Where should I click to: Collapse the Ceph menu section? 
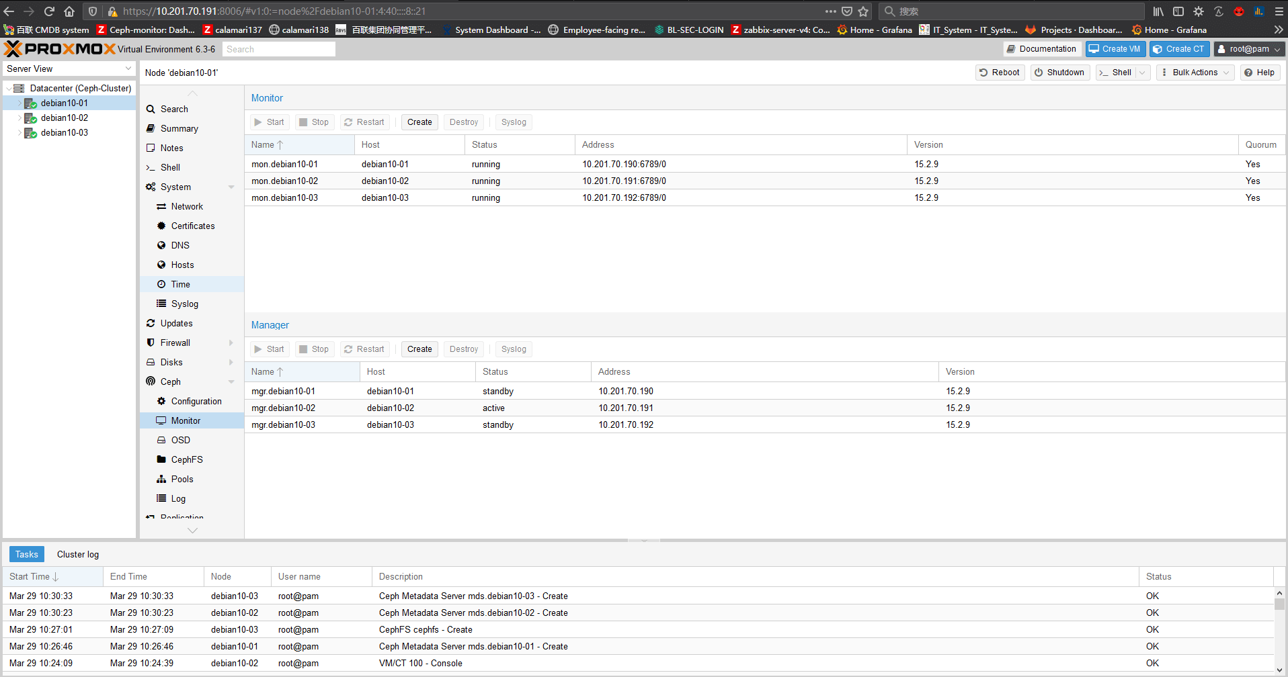(x=231, y=381)
